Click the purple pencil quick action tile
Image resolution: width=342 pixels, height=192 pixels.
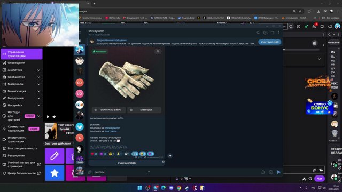55,156
